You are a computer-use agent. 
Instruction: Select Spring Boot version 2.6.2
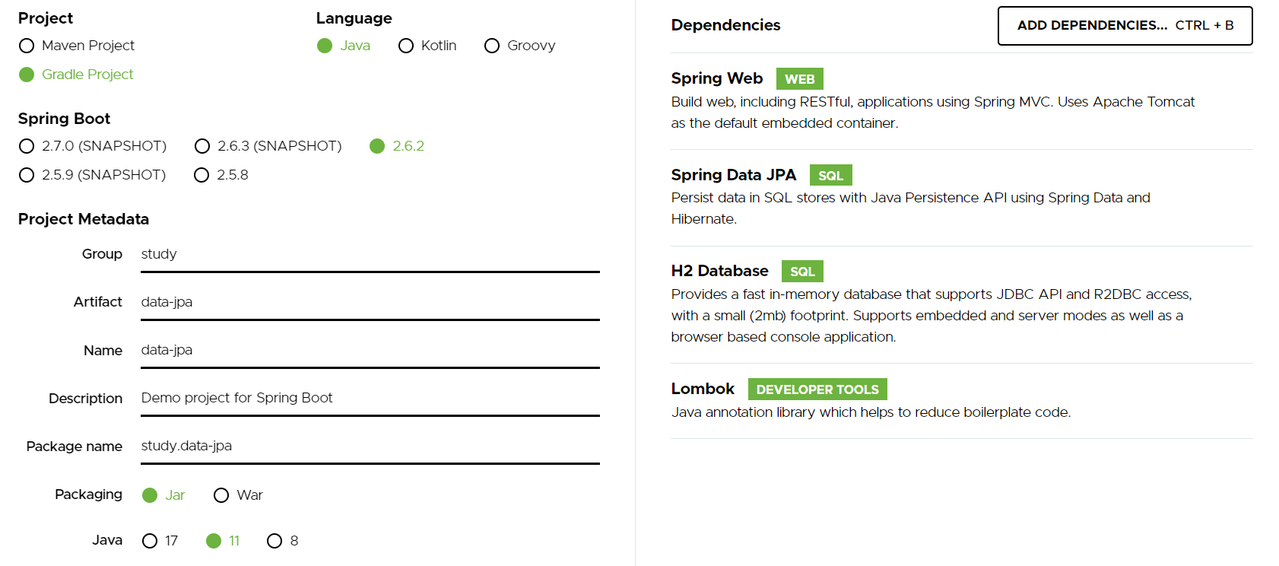coord(397,146)
